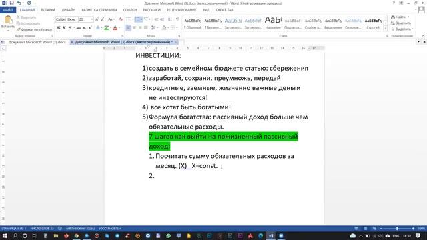
Task: Switch to the ДИЗАЙН ribbon tab
Action: coord(68,10)
